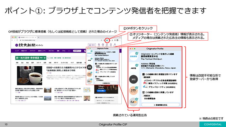
Task: Select the ライフ category tab
Action: click(72, 63)
